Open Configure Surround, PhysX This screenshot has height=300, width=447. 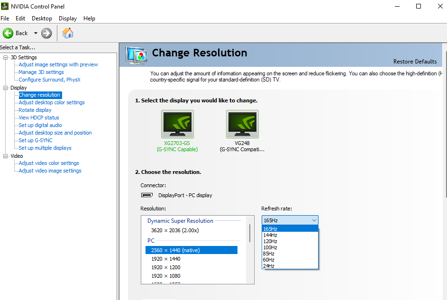(49, 80)
